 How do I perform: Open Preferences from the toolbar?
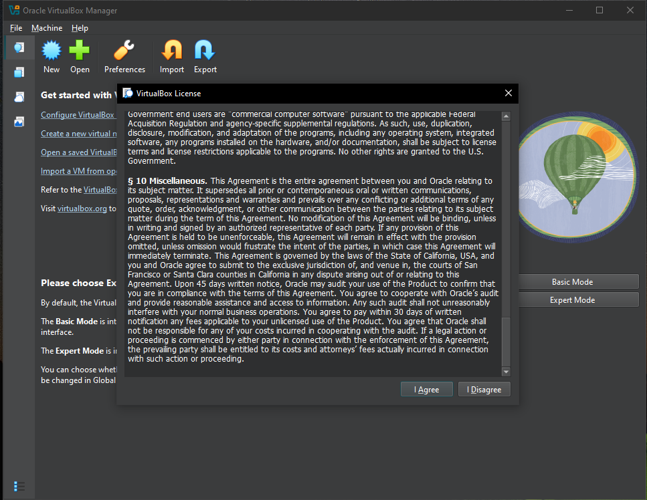click(124, 56)
